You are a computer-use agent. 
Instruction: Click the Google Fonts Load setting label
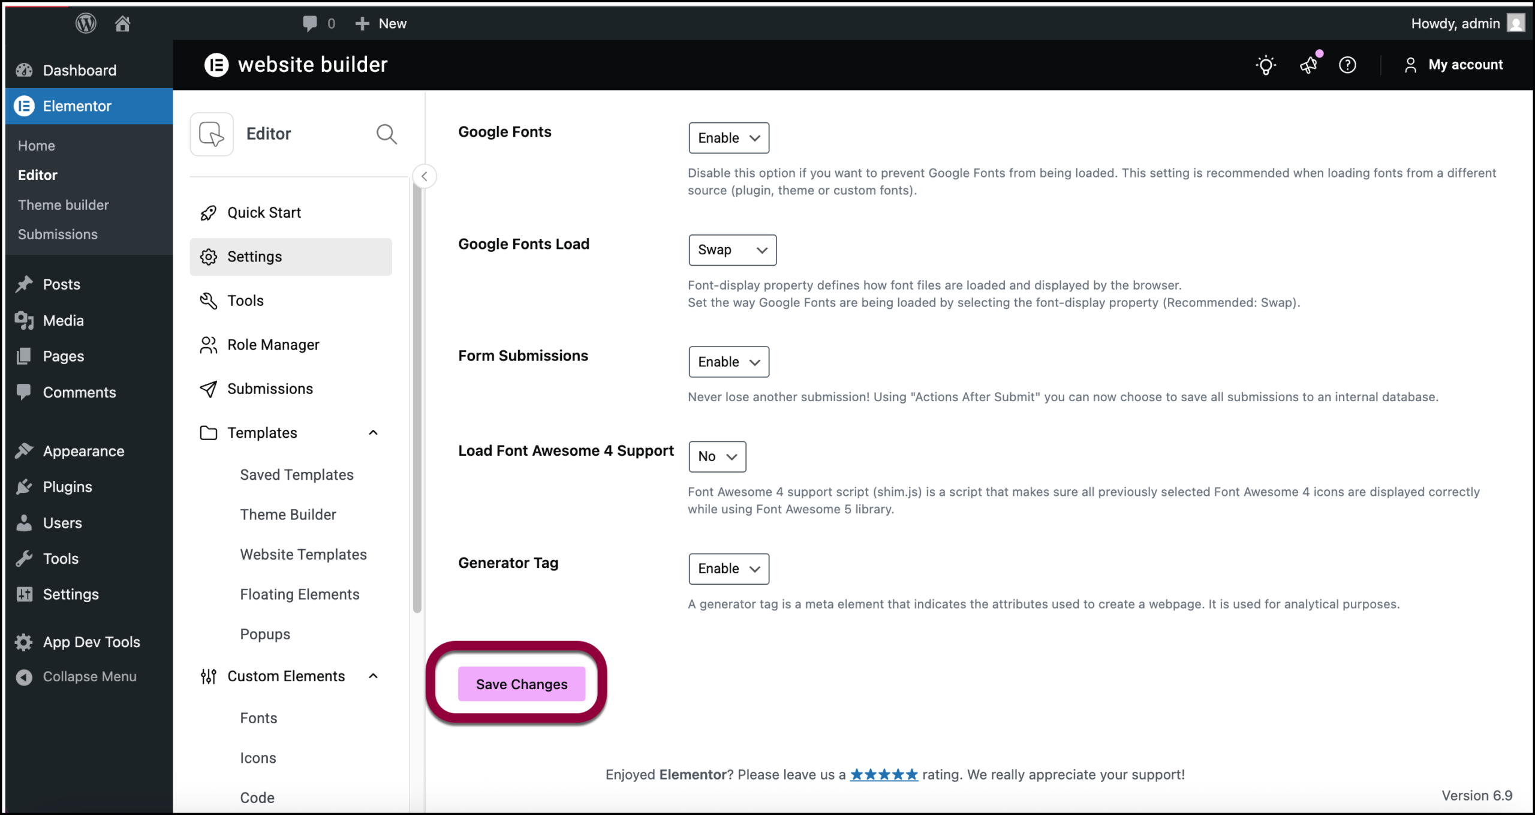[523, 244]
